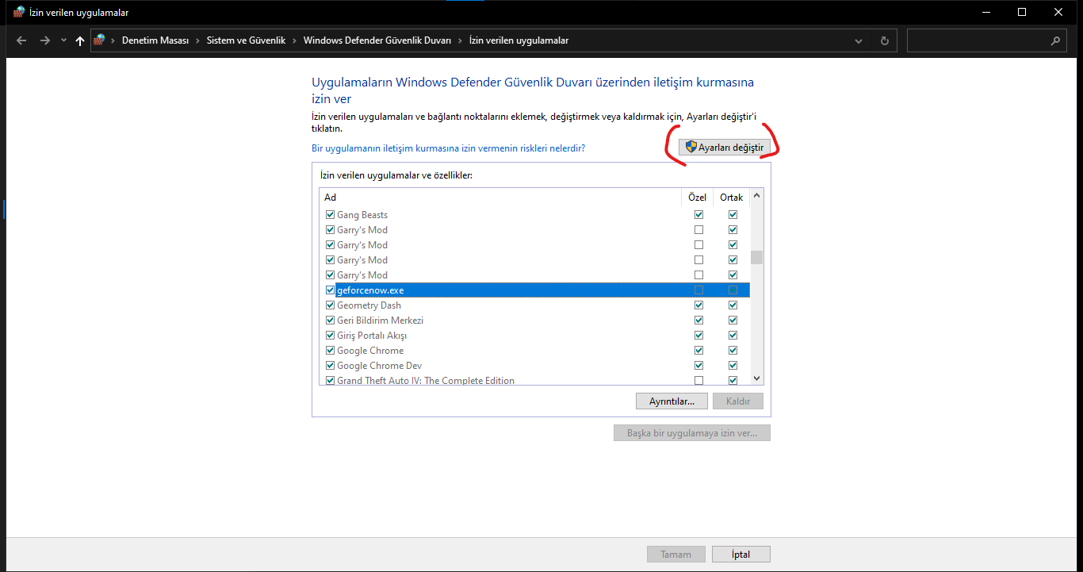Select the Geri Bildirim Merkezi row
Viewport: 1083px width, 572px height.
(x=535, y=321)
